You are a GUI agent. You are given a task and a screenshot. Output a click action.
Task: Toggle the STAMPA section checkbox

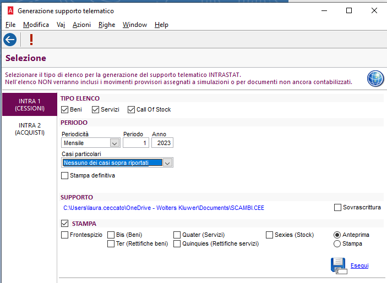click(x=64, y=224)
